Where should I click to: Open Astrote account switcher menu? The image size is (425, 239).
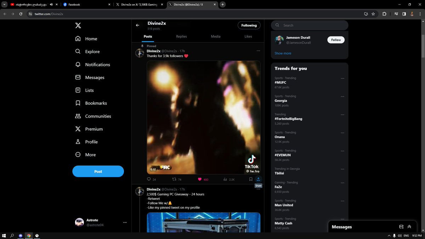[101, 222]
